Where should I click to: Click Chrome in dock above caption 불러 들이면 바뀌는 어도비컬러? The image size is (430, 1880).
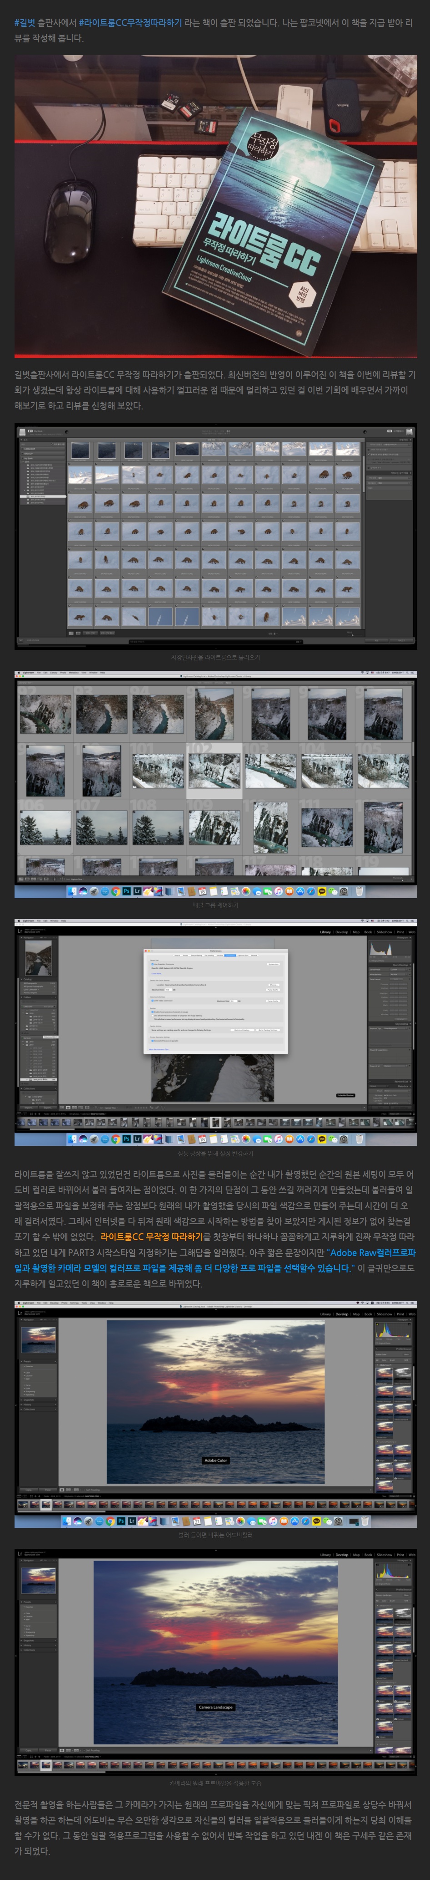[110, 1521]
